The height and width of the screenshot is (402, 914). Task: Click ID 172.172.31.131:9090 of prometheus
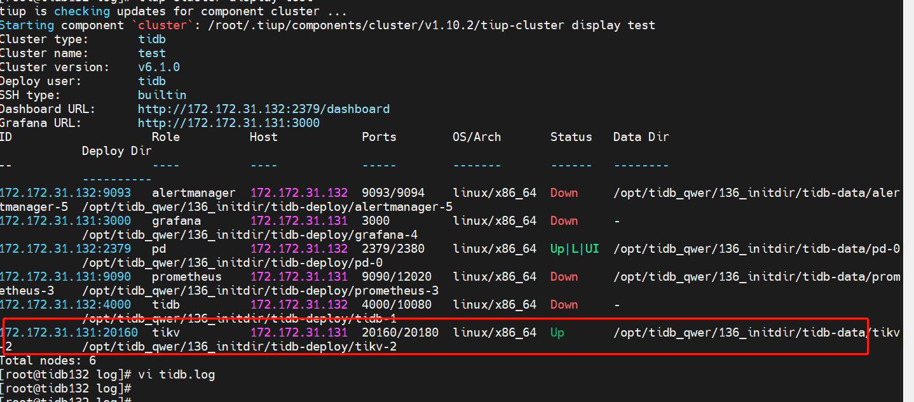[x=65, y=277]
